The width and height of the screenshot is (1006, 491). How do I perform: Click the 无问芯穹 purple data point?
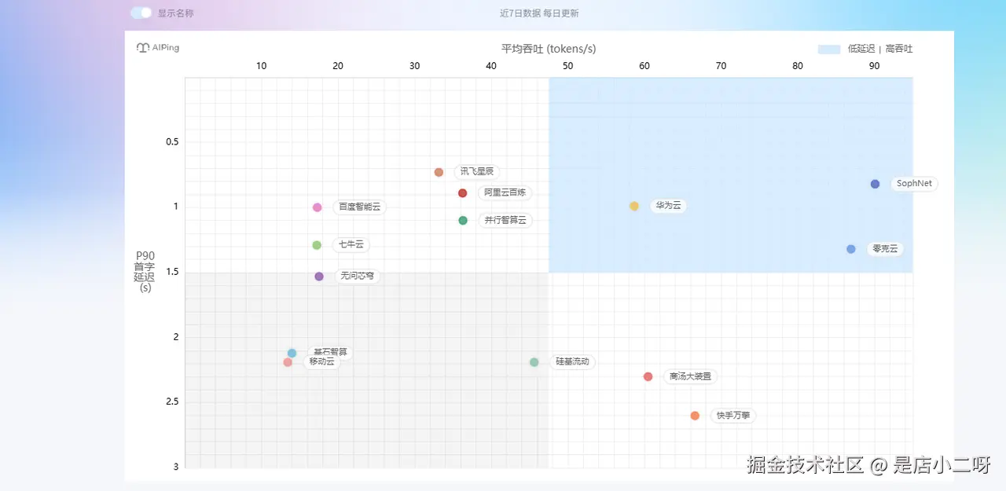tap(319, 277)
